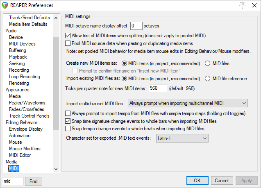Viewport: 261px width, 188px height.
Task: Select Editing Behavior category
Action: [21, 122]
